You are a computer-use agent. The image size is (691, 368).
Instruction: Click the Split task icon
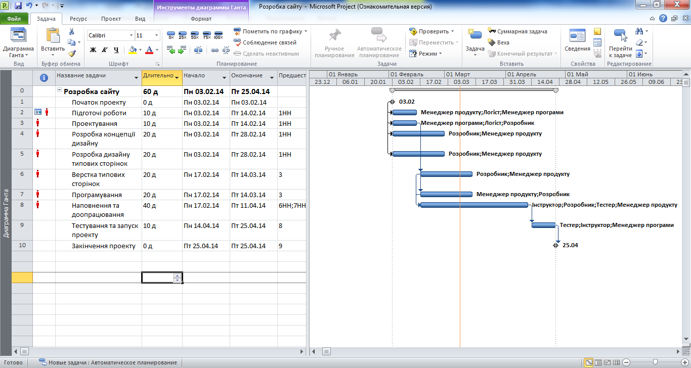[198, 50]
